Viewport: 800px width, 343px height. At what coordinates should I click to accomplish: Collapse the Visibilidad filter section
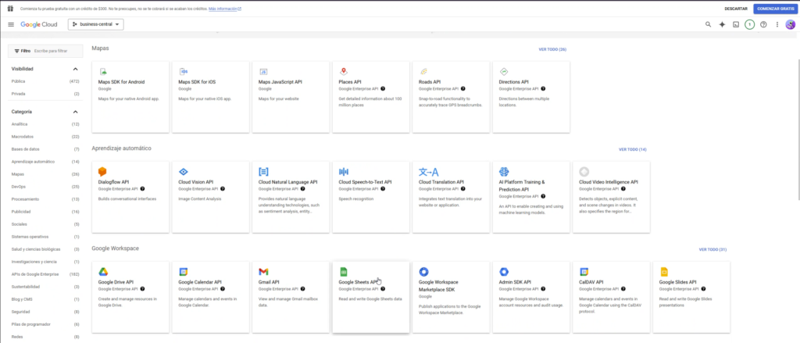tap(76, 69)
